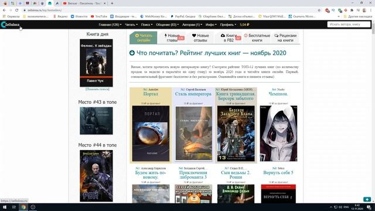Screen dimensions: 375x211
Task: Open the Книга дня cover Феникс. К звёздам
Action: 96,63
